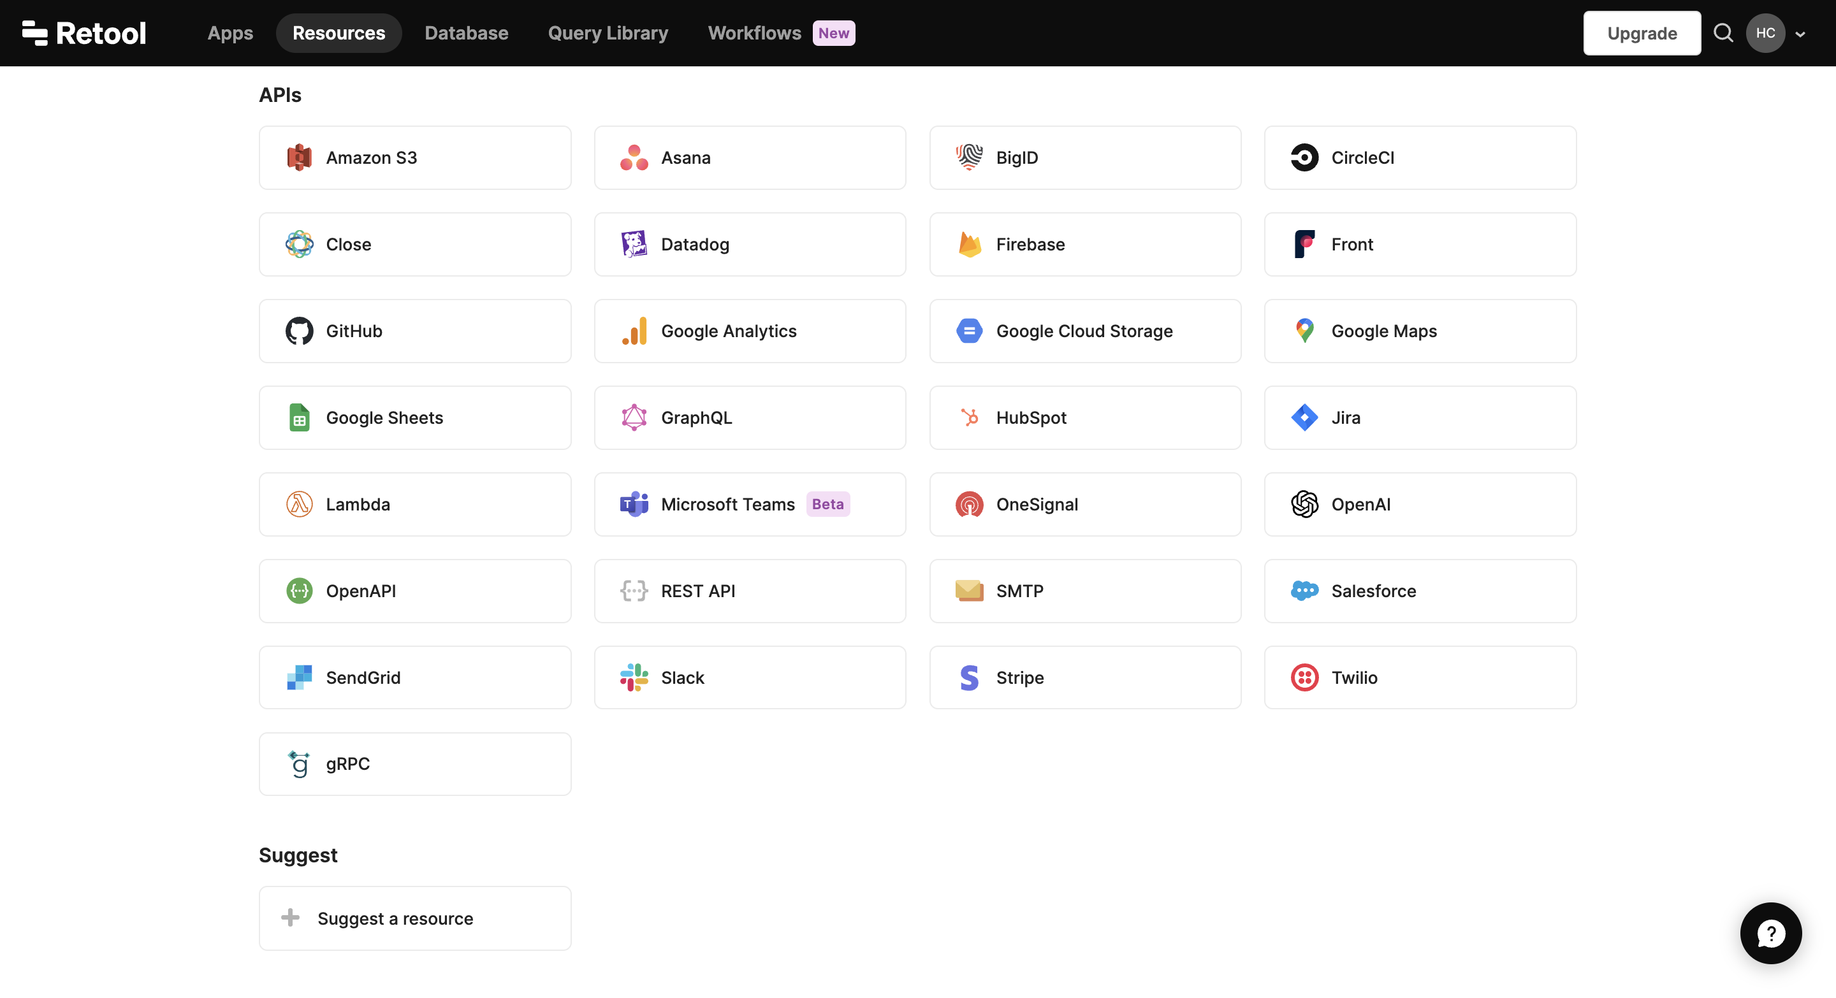Open the gRPC resource
The height and width of the screenshot is (998, 1836).
(416, 763)
